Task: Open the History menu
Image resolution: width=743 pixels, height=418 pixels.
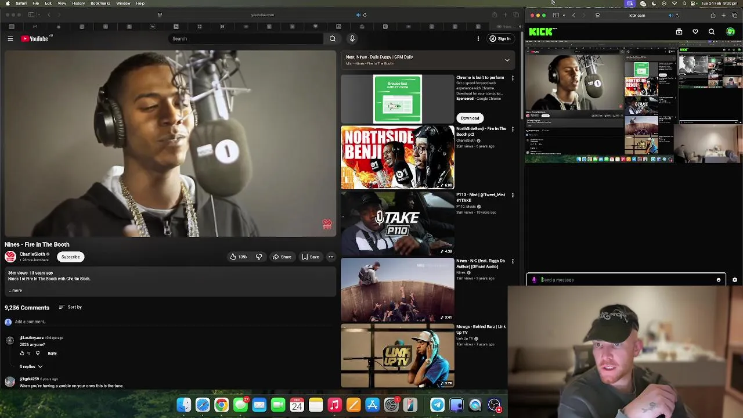Action: [x=78, y=3]
